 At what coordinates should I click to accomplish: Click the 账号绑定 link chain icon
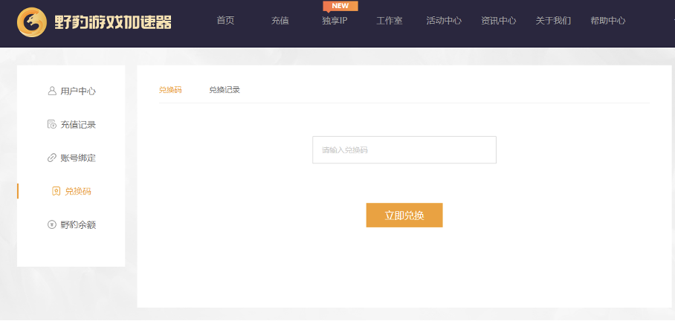pos(51,158)
